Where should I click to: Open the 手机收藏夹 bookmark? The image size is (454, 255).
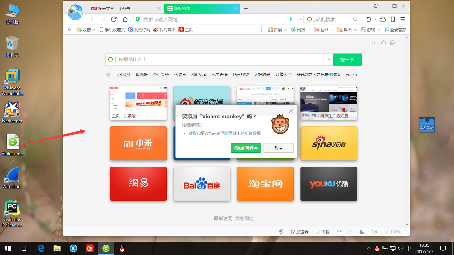point(112,30)
